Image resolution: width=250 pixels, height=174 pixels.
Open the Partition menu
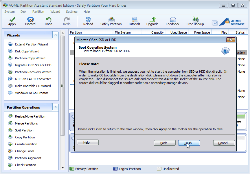click(x=38, y=12)
